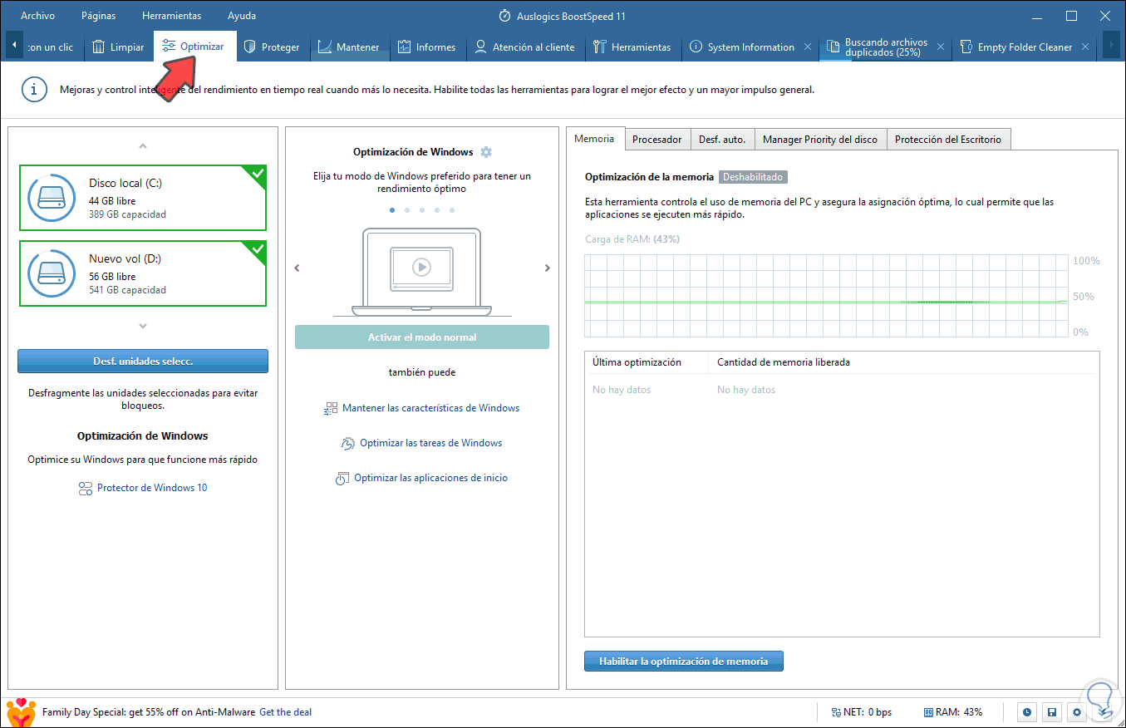Show the previous Windows mode
1126x728 pixels.
click(297, 268)
